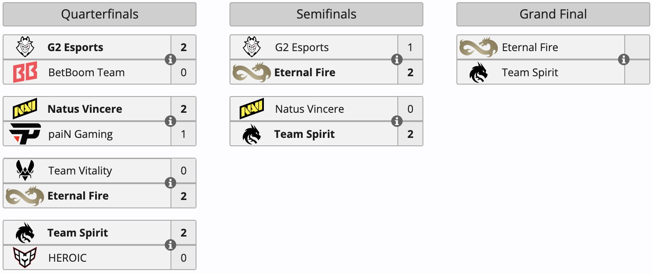Open info for Team Spirit vs HEROIC
This screenshot has width=652, height=274.
pos(170,245)
